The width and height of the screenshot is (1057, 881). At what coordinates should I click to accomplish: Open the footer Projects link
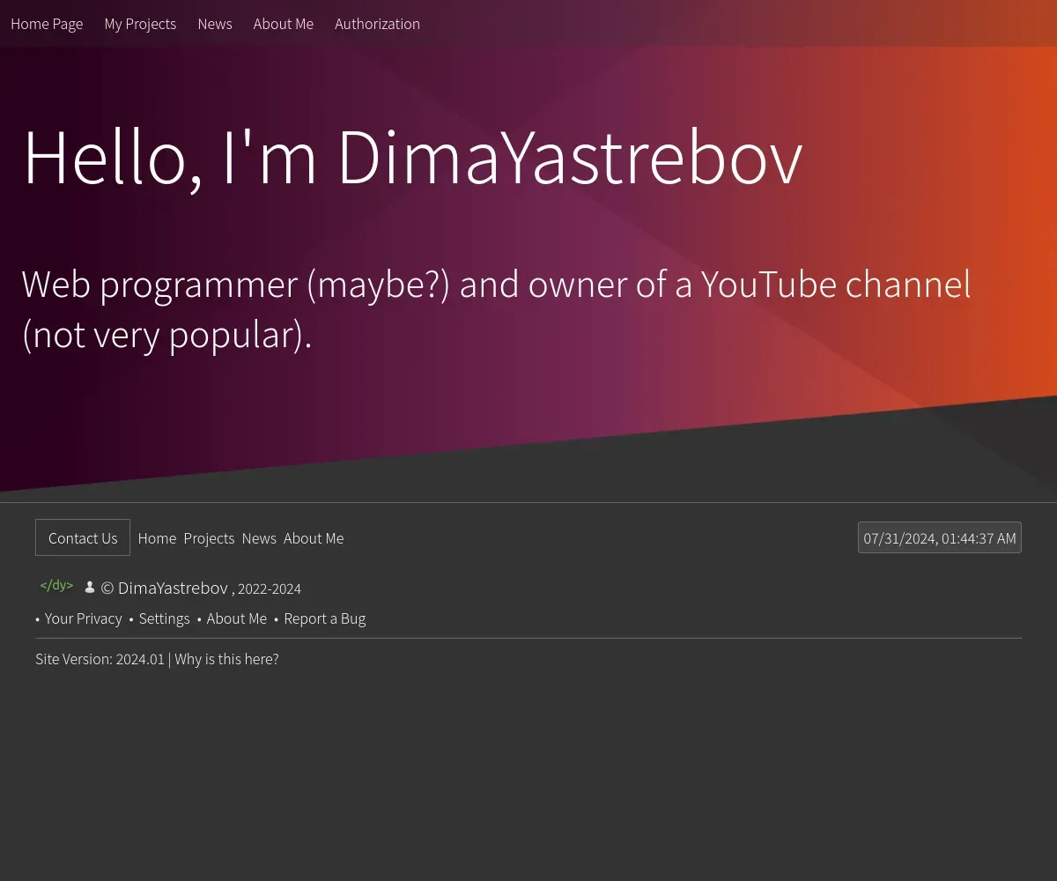pos(209,538)
